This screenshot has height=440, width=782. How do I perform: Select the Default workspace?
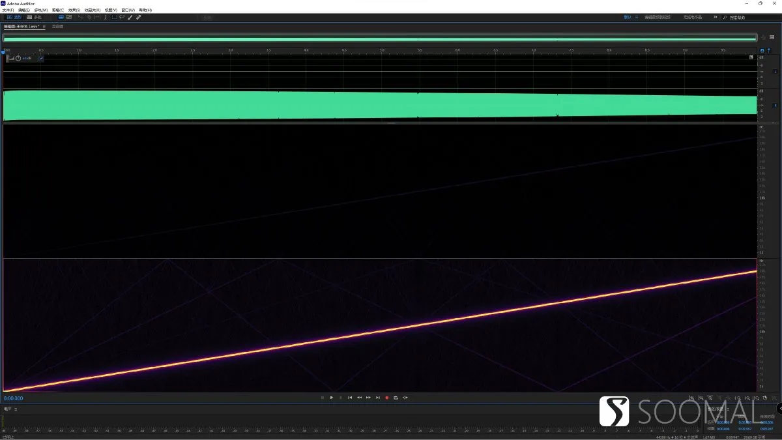[627, 18]
